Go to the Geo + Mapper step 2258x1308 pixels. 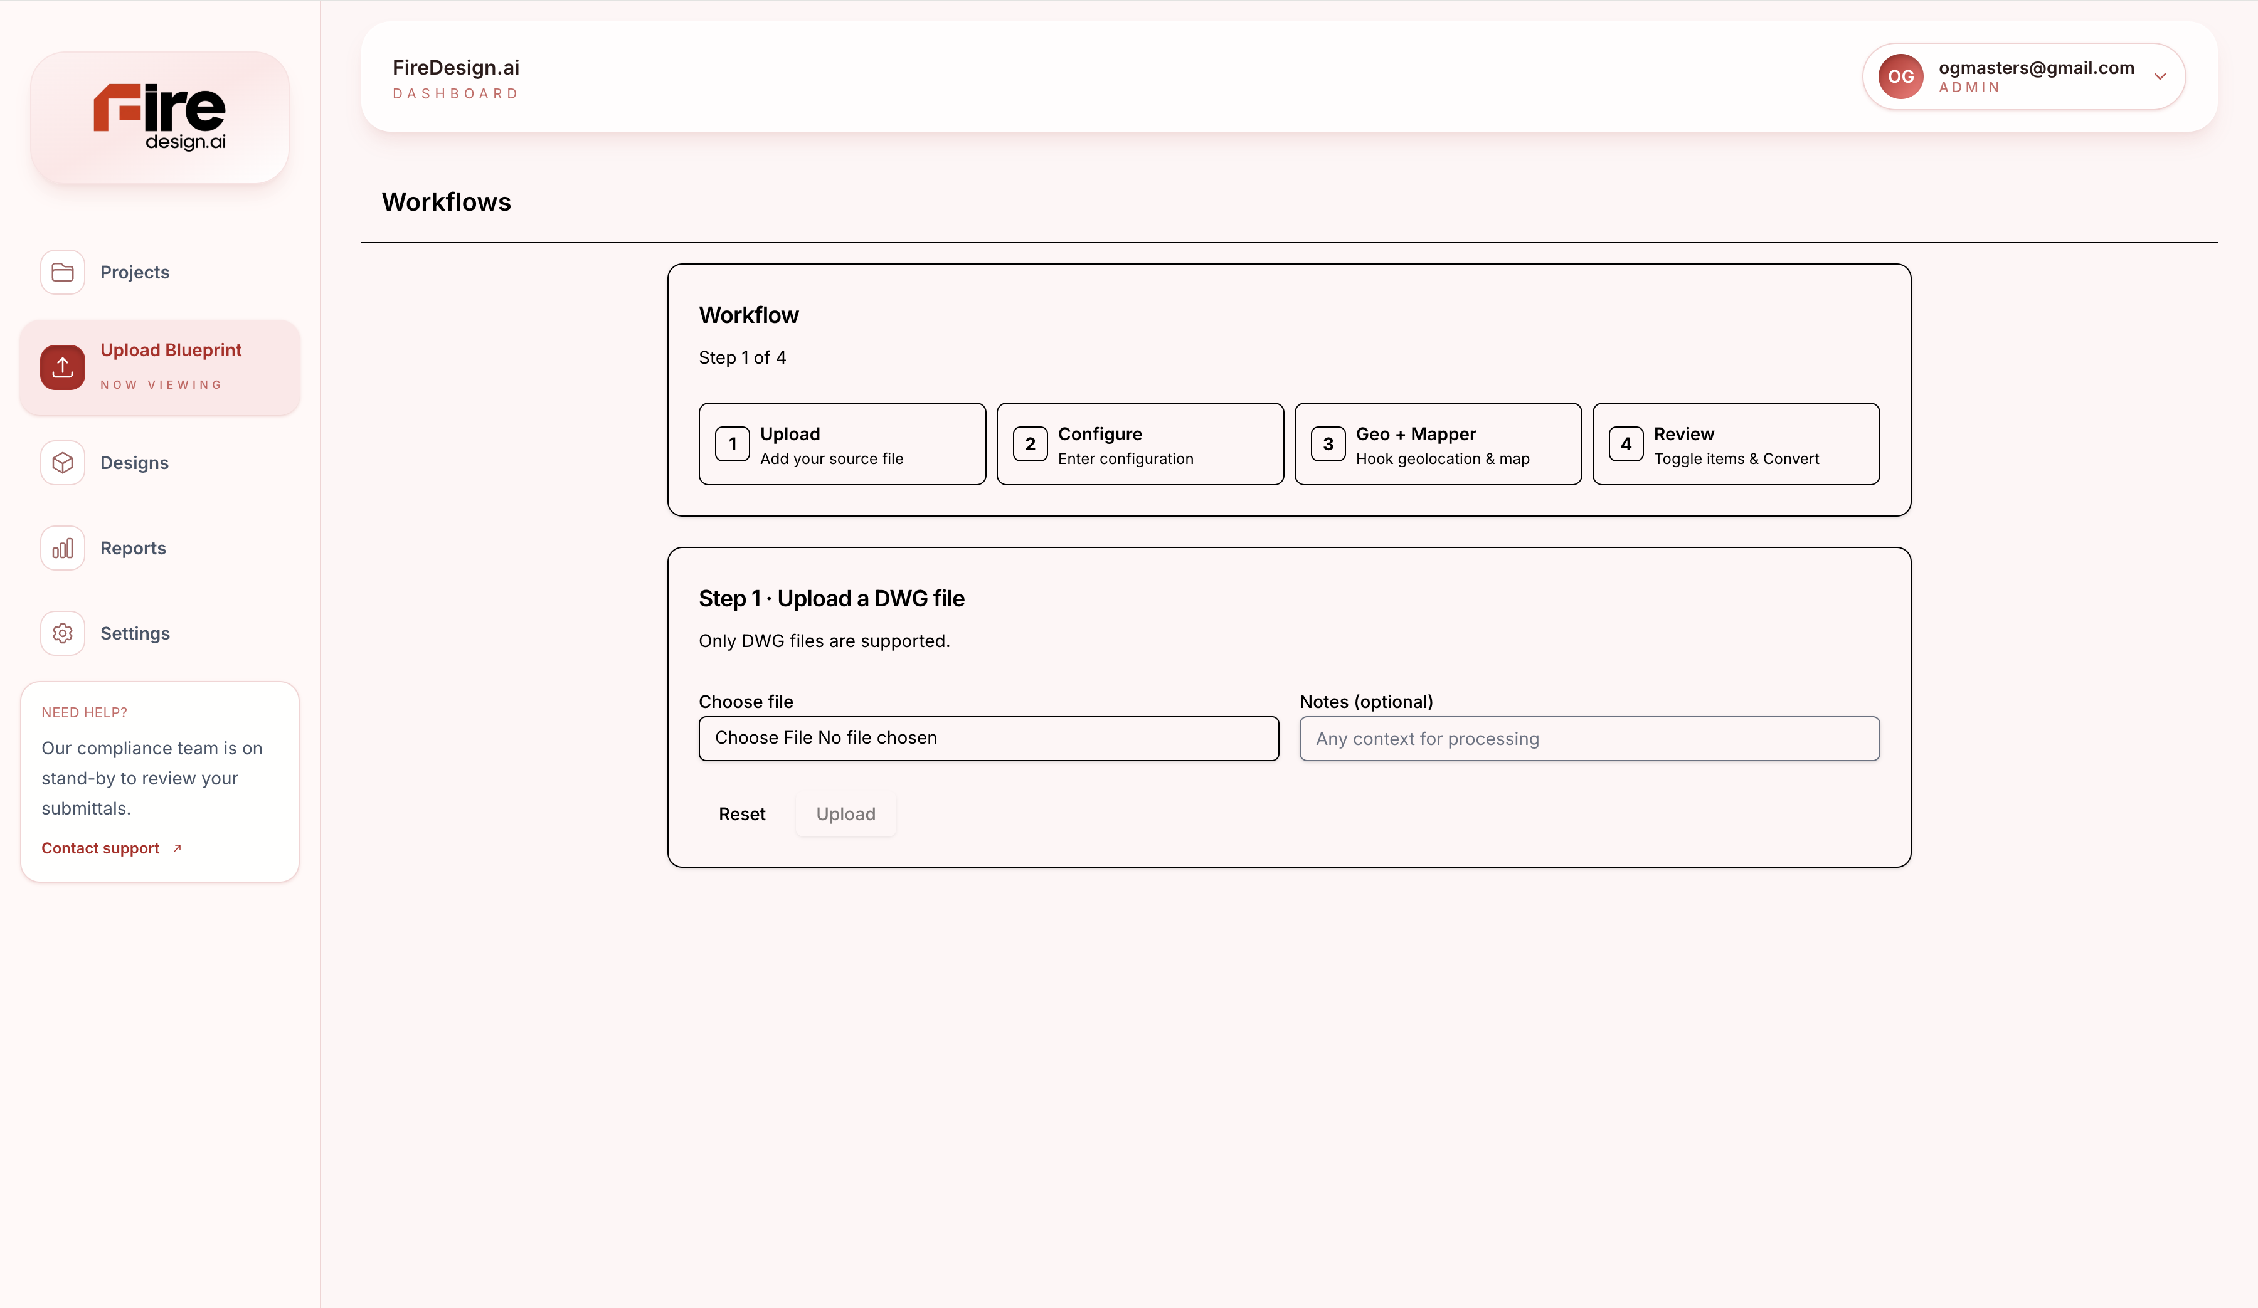(x=1437, y=445)
